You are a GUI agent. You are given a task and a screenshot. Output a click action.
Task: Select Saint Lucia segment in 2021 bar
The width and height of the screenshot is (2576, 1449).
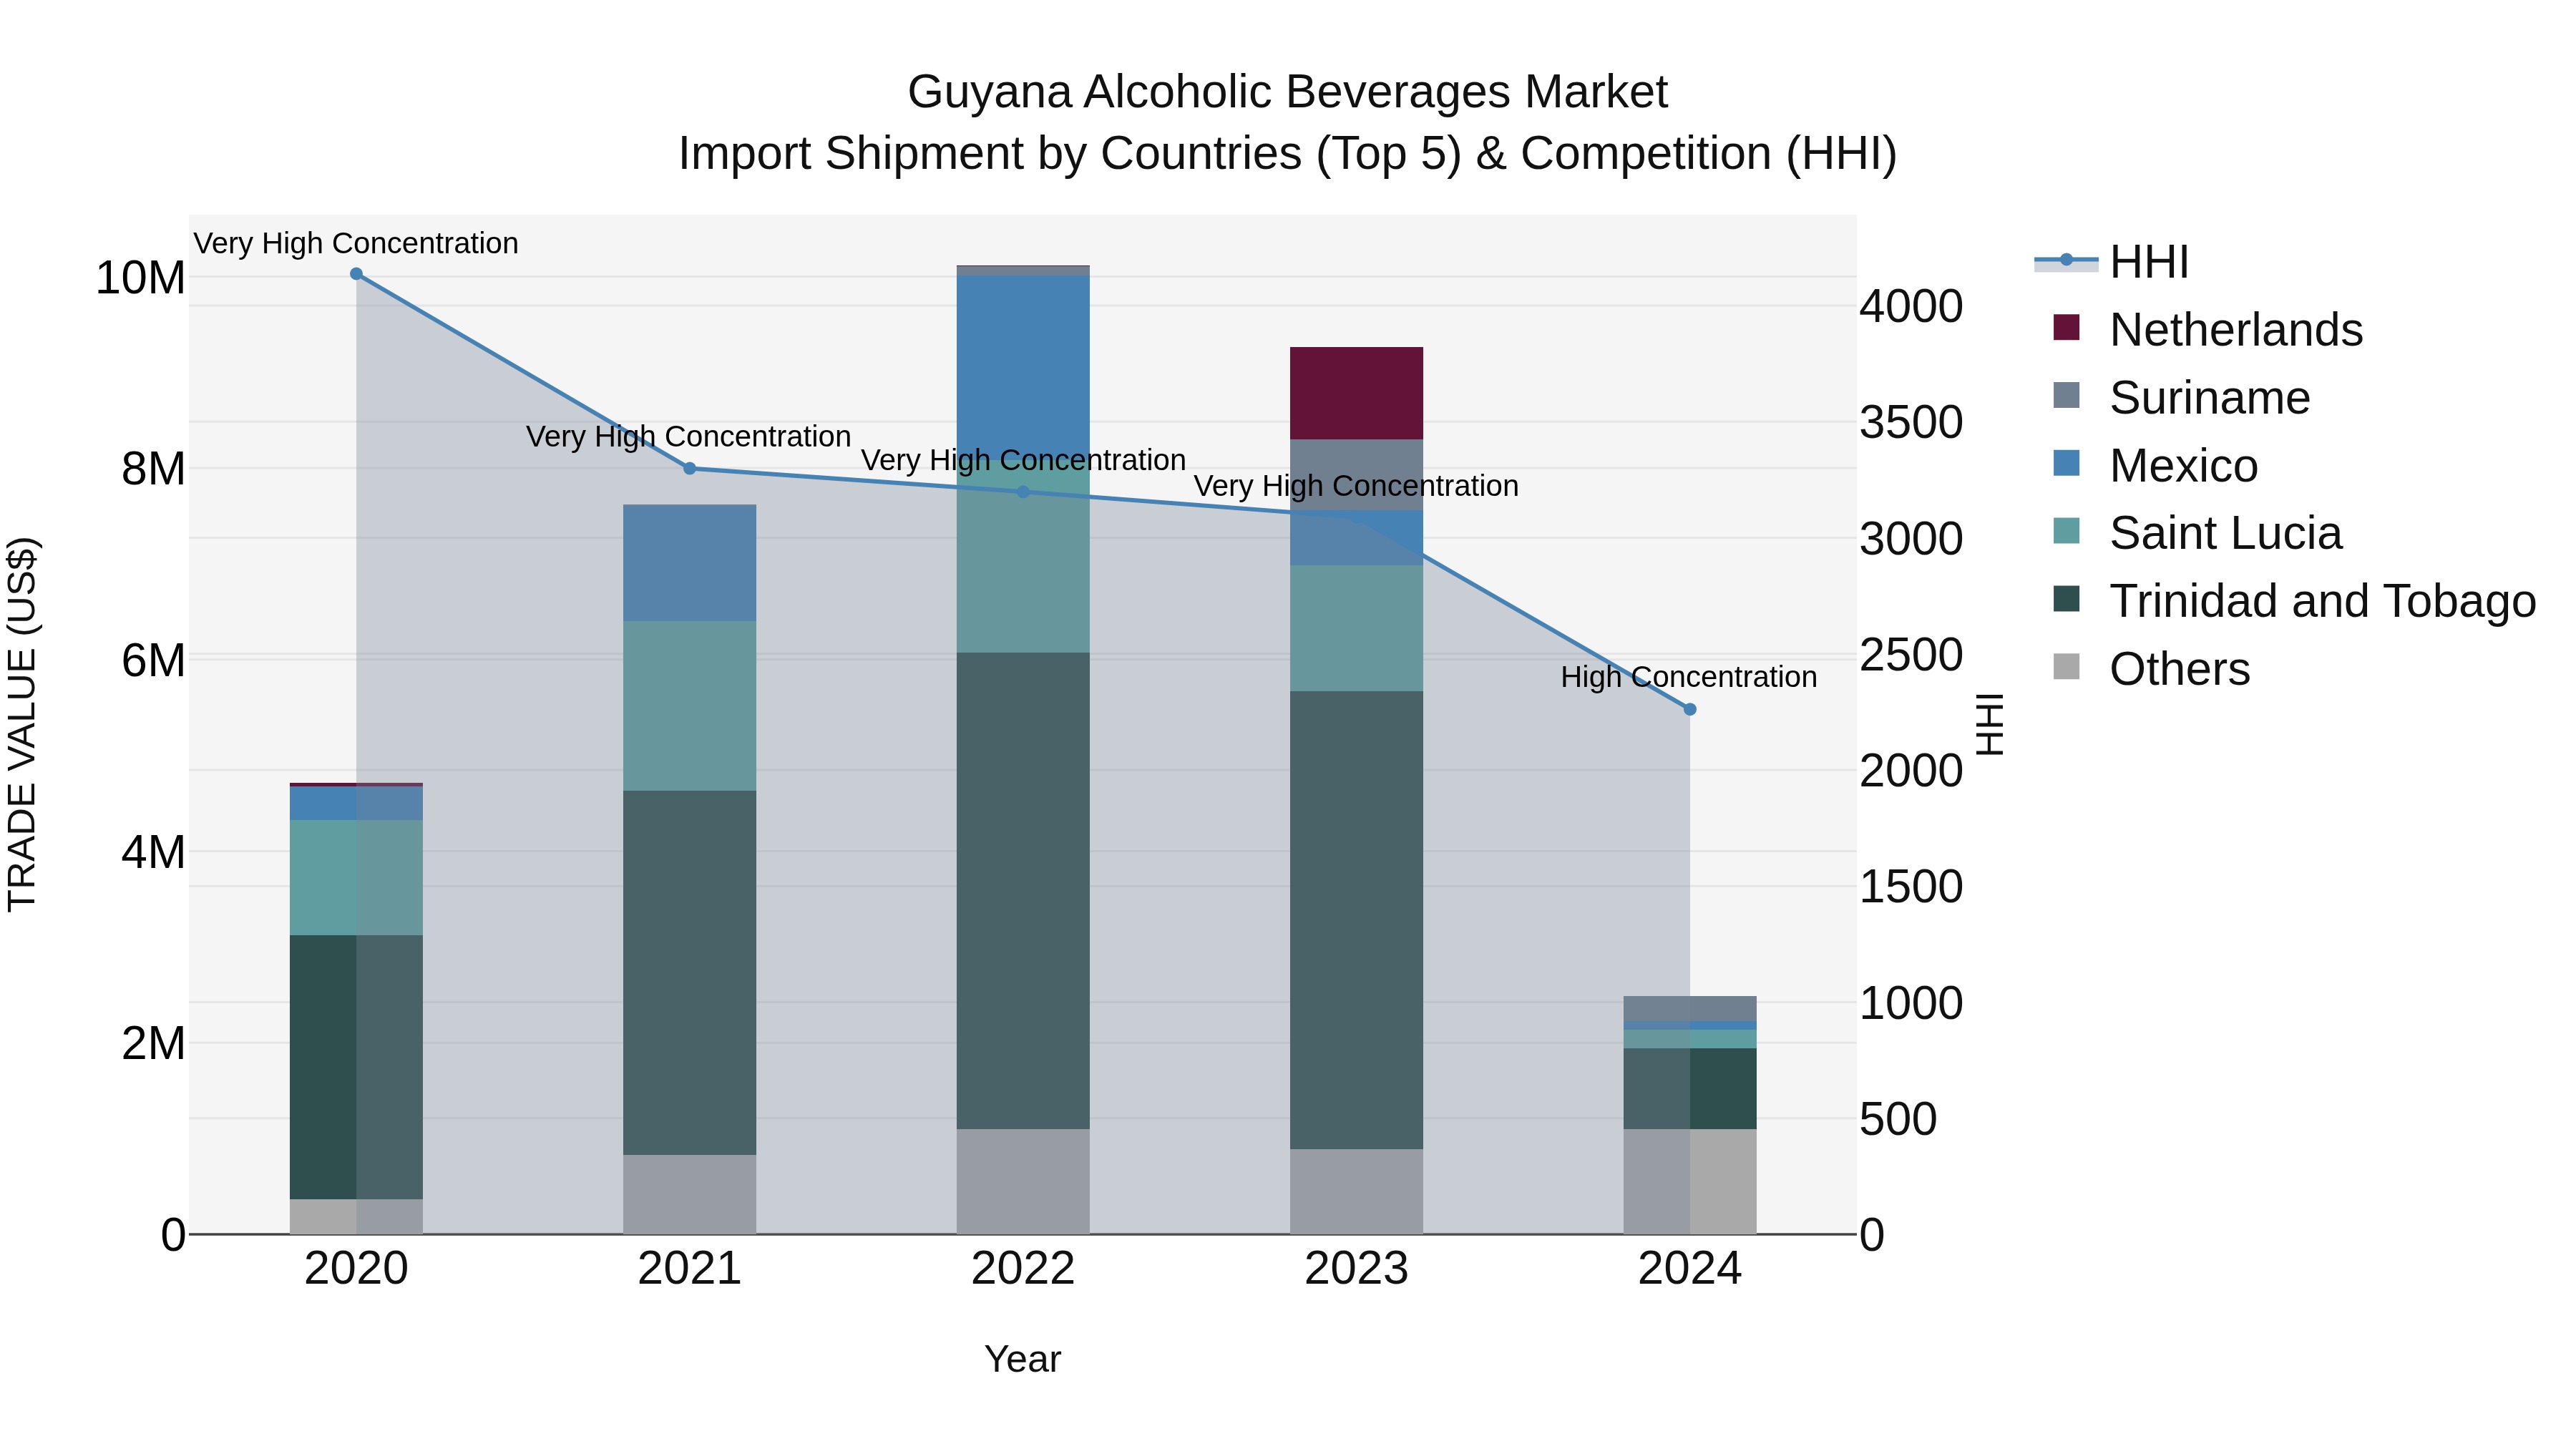pos(689,706)
